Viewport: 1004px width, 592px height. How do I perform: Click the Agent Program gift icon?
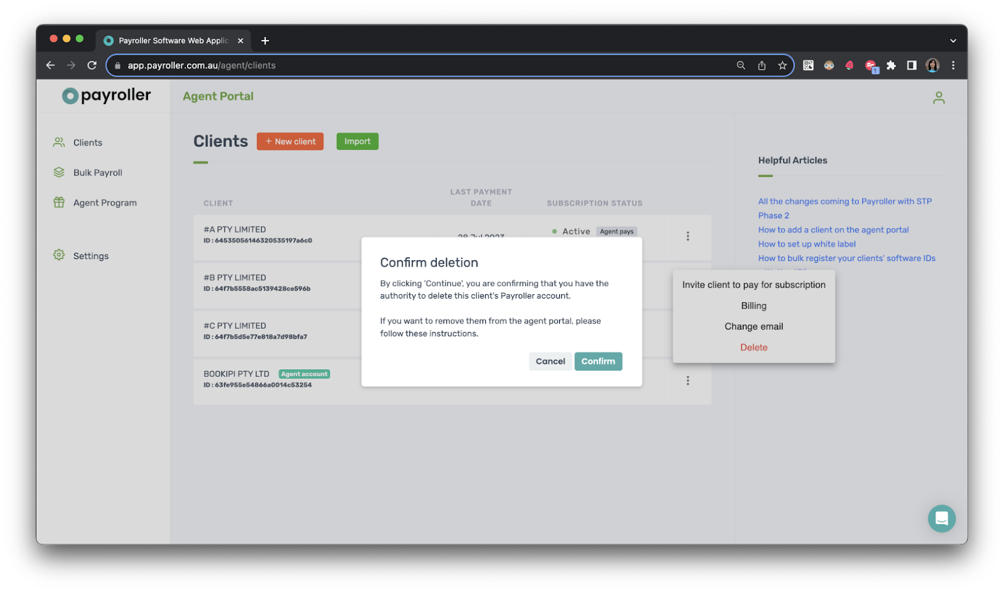pos(59,203)
